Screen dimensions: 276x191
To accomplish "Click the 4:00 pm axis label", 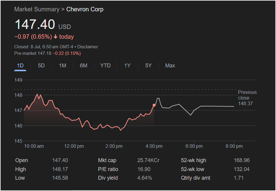I will coord(154,146).
